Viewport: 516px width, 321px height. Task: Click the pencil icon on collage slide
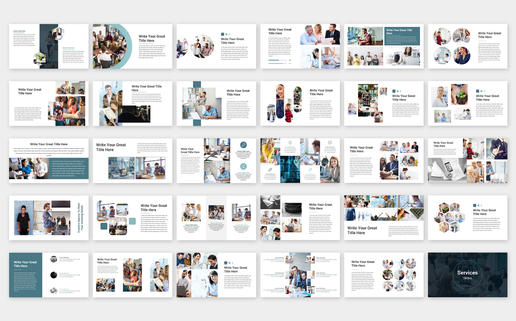(x=270, y=170)
